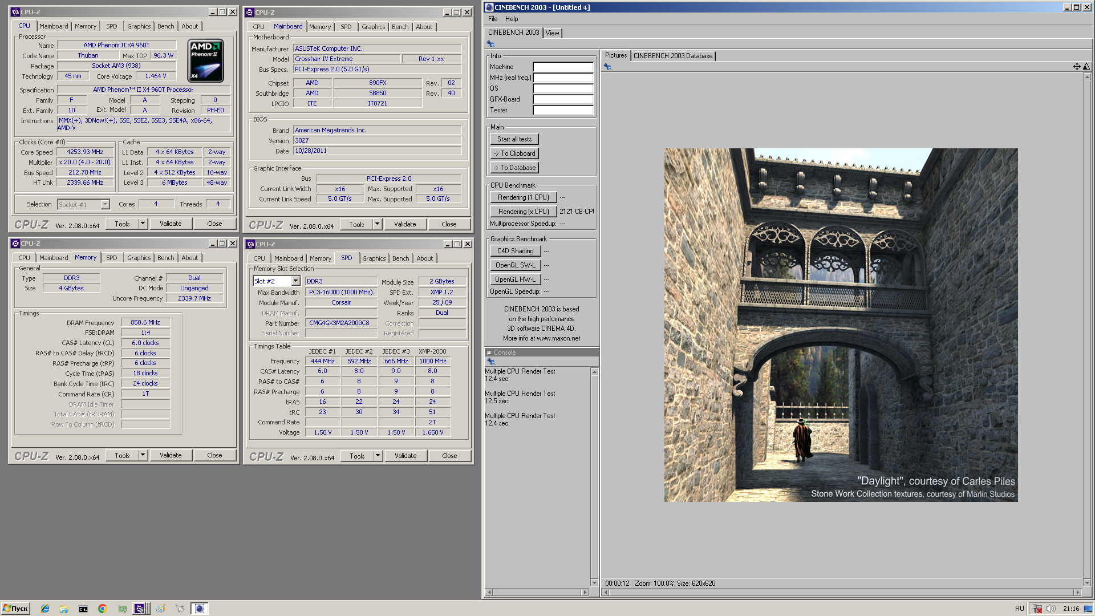The image size is (1095, 616).
Task: Click Console horizontal scrollbar right arrow
Action: coord(585,593)
